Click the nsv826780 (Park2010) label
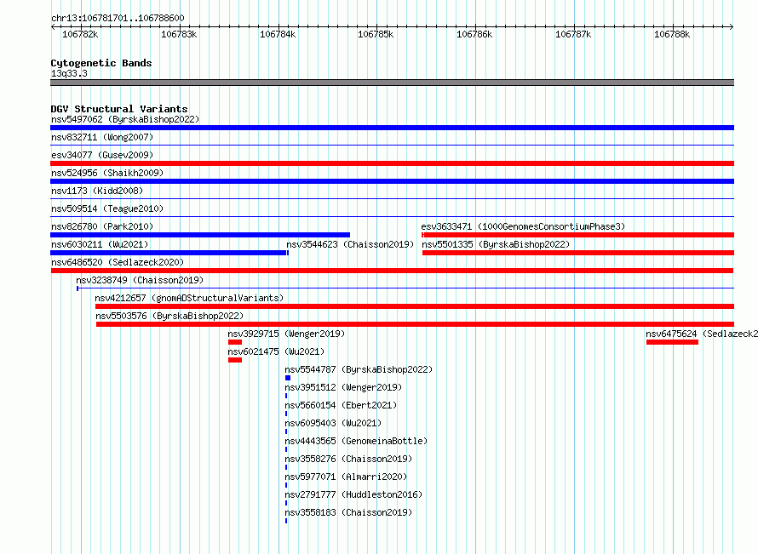The height and width of the screenshot is (554, 758). [x=102, y=226]
